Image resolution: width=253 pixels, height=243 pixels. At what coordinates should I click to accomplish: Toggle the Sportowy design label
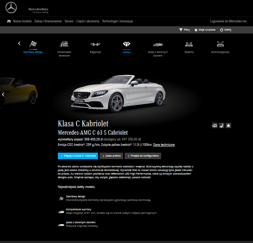(x=33, y=52)
